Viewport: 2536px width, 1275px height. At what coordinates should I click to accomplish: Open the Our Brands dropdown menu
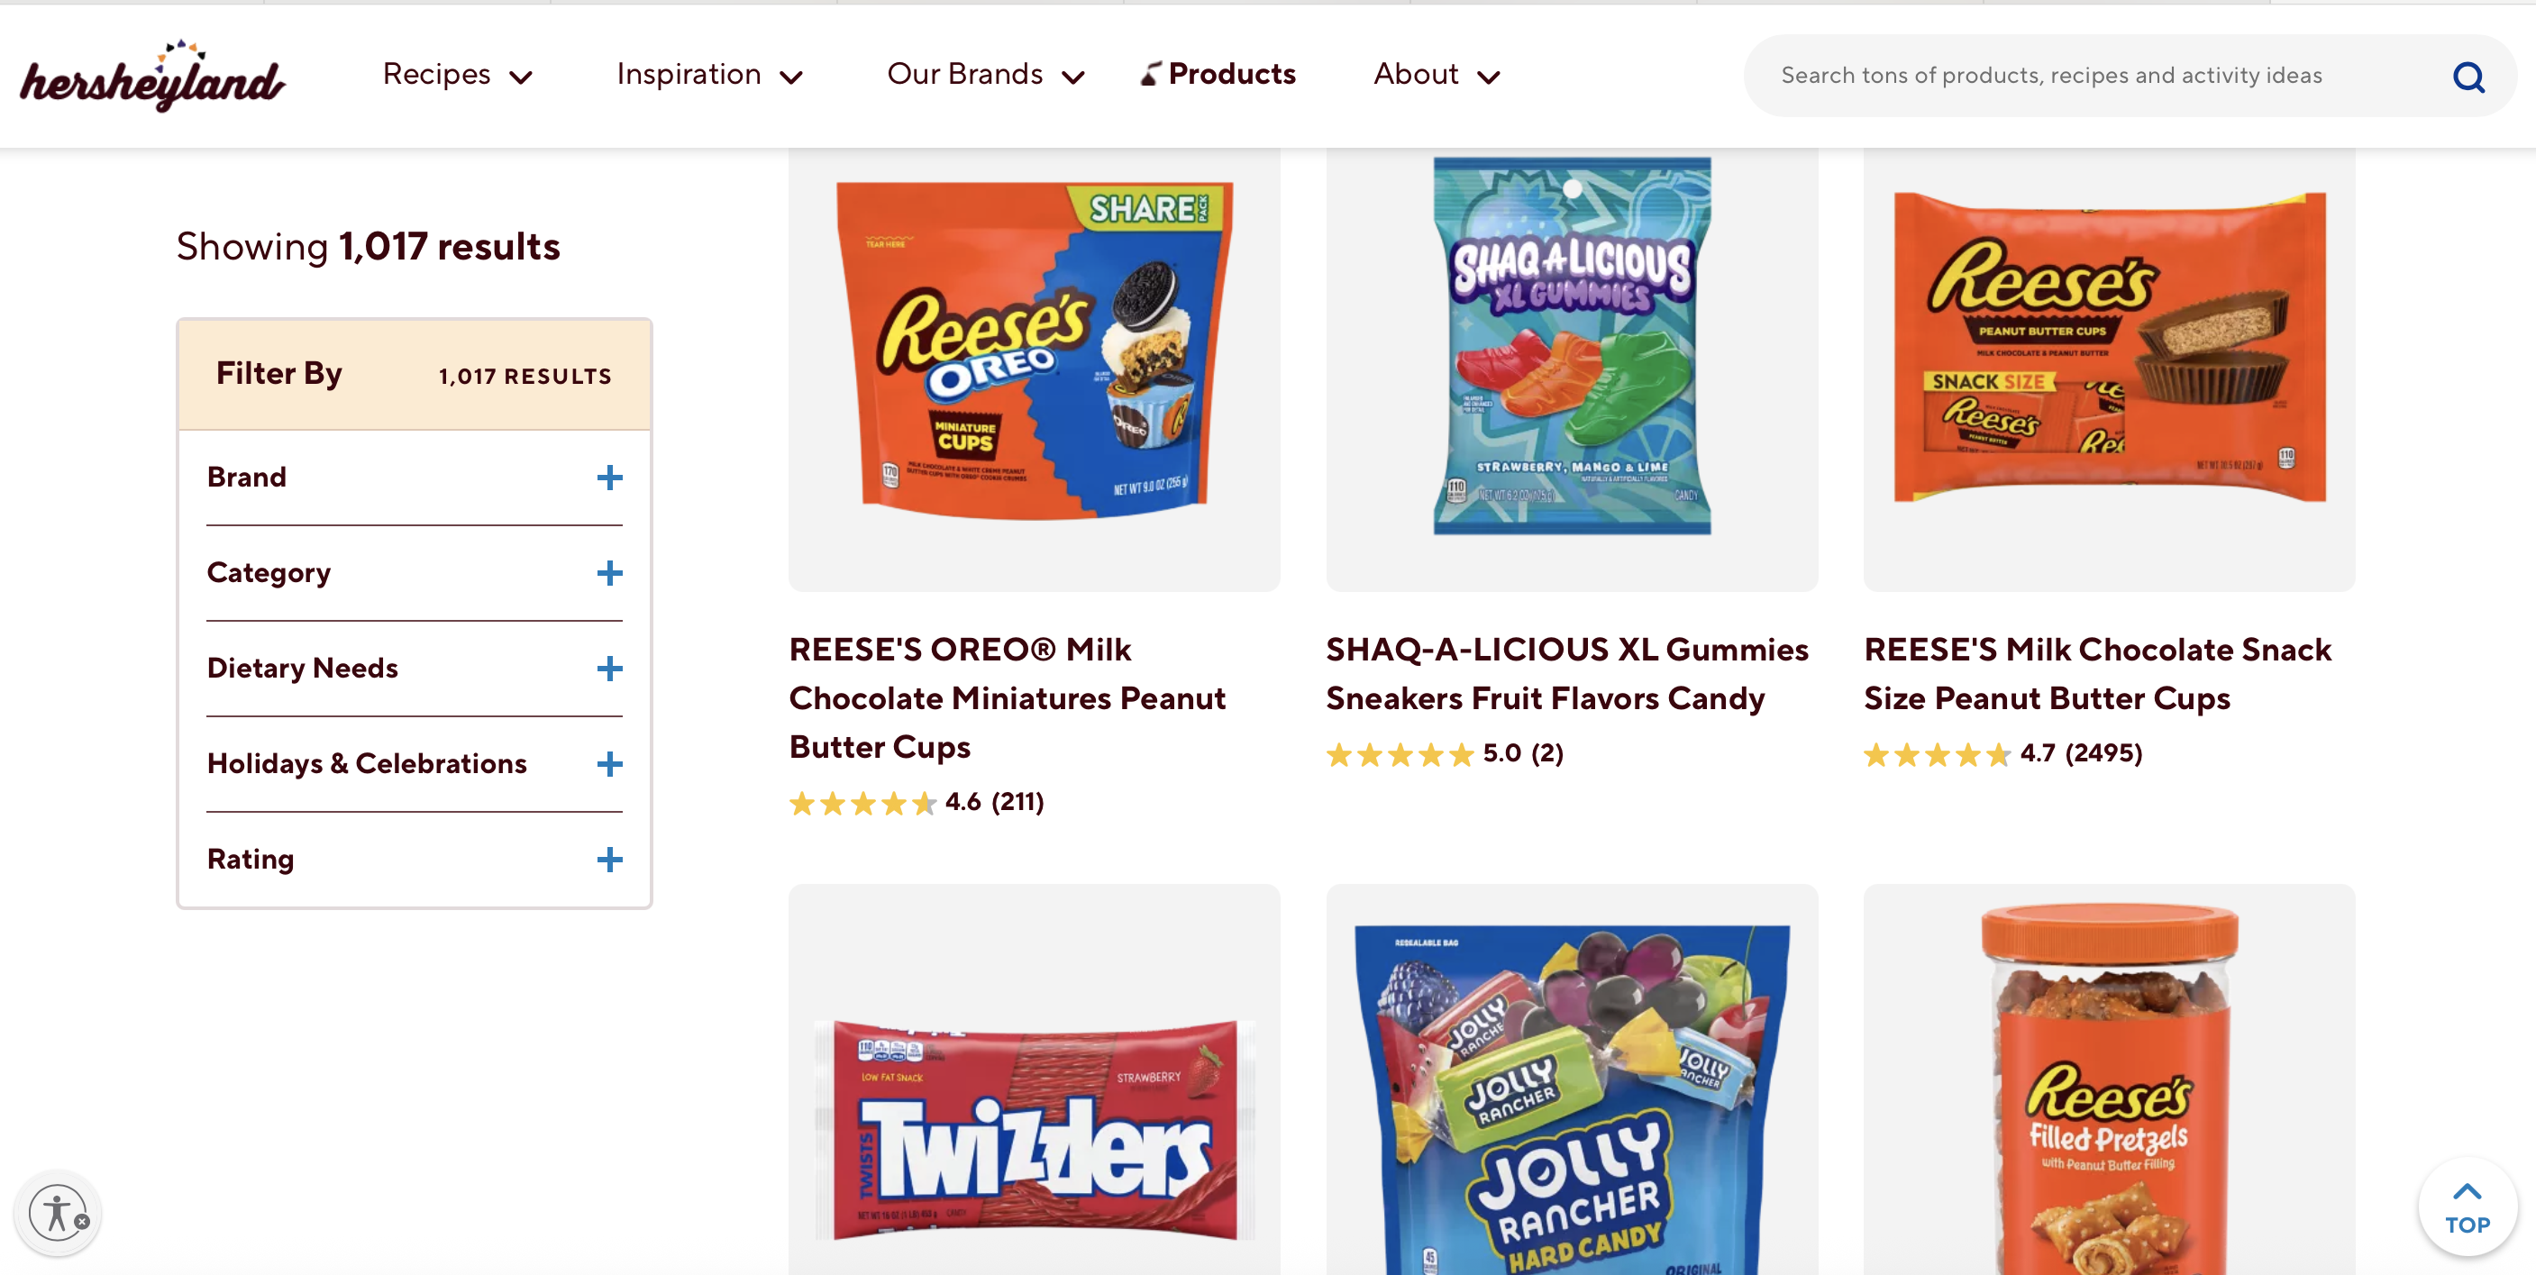[x=984, y=75]
